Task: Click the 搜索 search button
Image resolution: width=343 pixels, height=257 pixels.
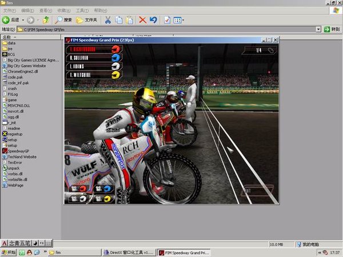Action: [64, 20]
